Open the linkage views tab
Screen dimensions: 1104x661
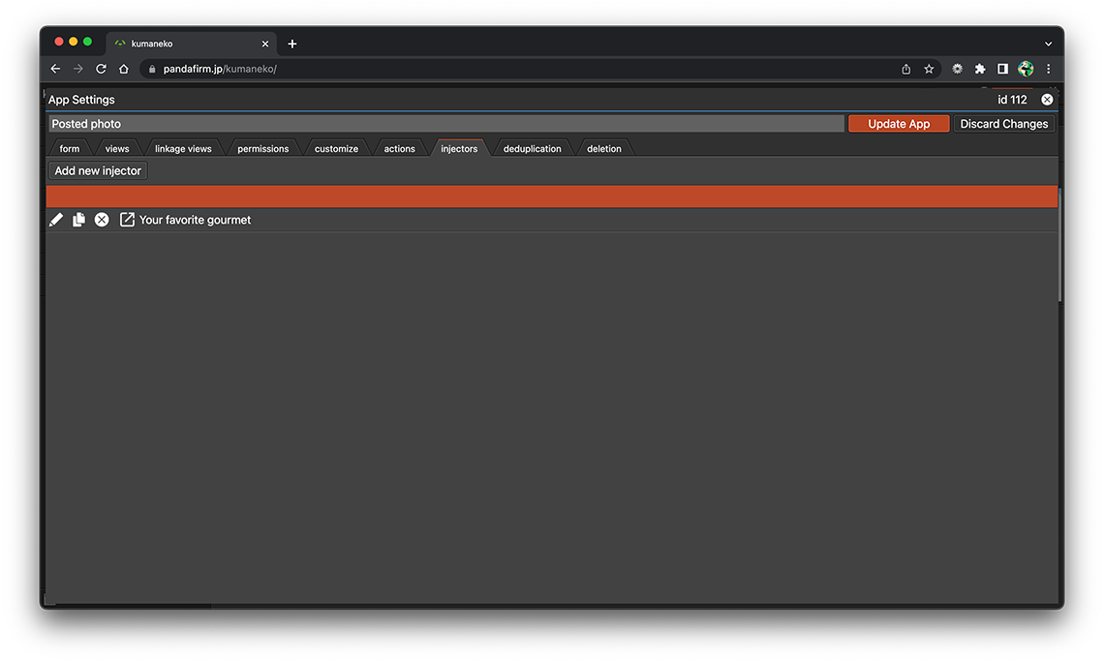pos(183,149)
